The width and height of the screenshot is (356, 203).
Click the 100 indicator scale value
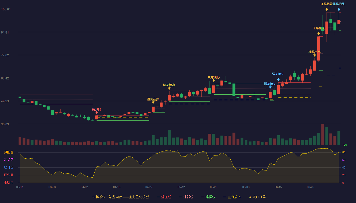345,145
